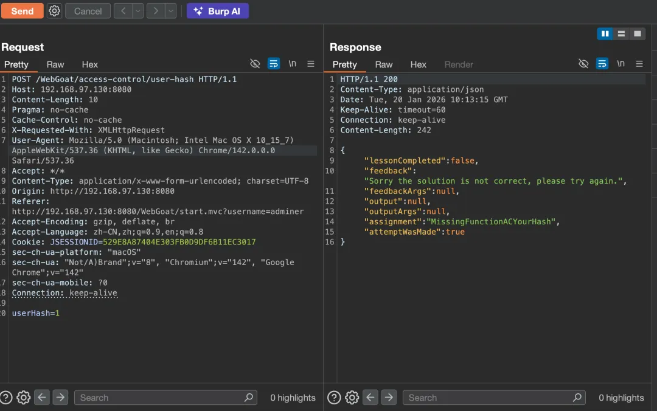Switch Request view to Raw tab
657x411 pixels.
(55, 64)
